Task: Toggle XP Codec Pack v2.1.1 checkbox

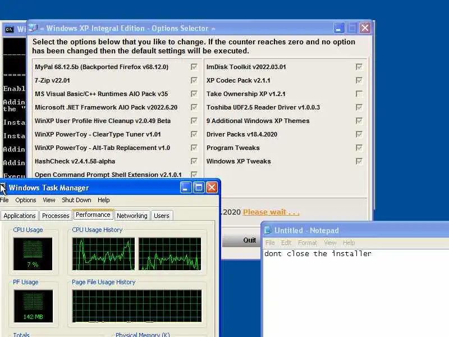Action: 359,80
